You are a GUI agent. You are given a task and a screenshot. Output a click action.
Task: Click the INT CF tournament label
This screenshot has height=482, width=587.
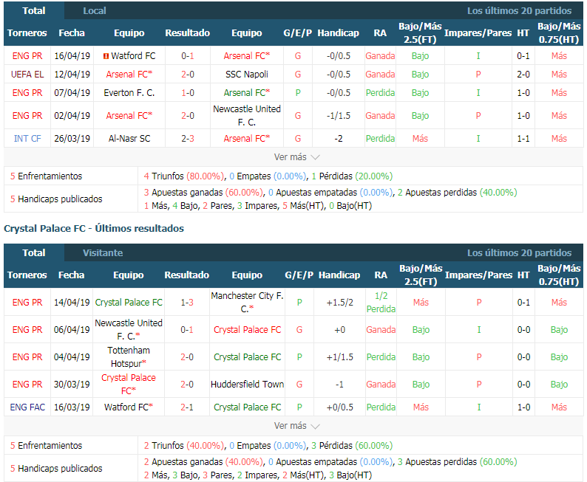pyautogui.click(x=27, y=138)
